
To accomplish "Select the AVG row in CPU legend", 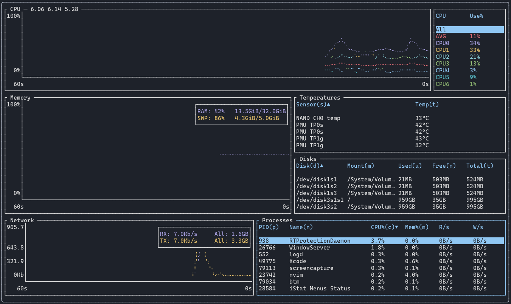I will pos(469,36).
